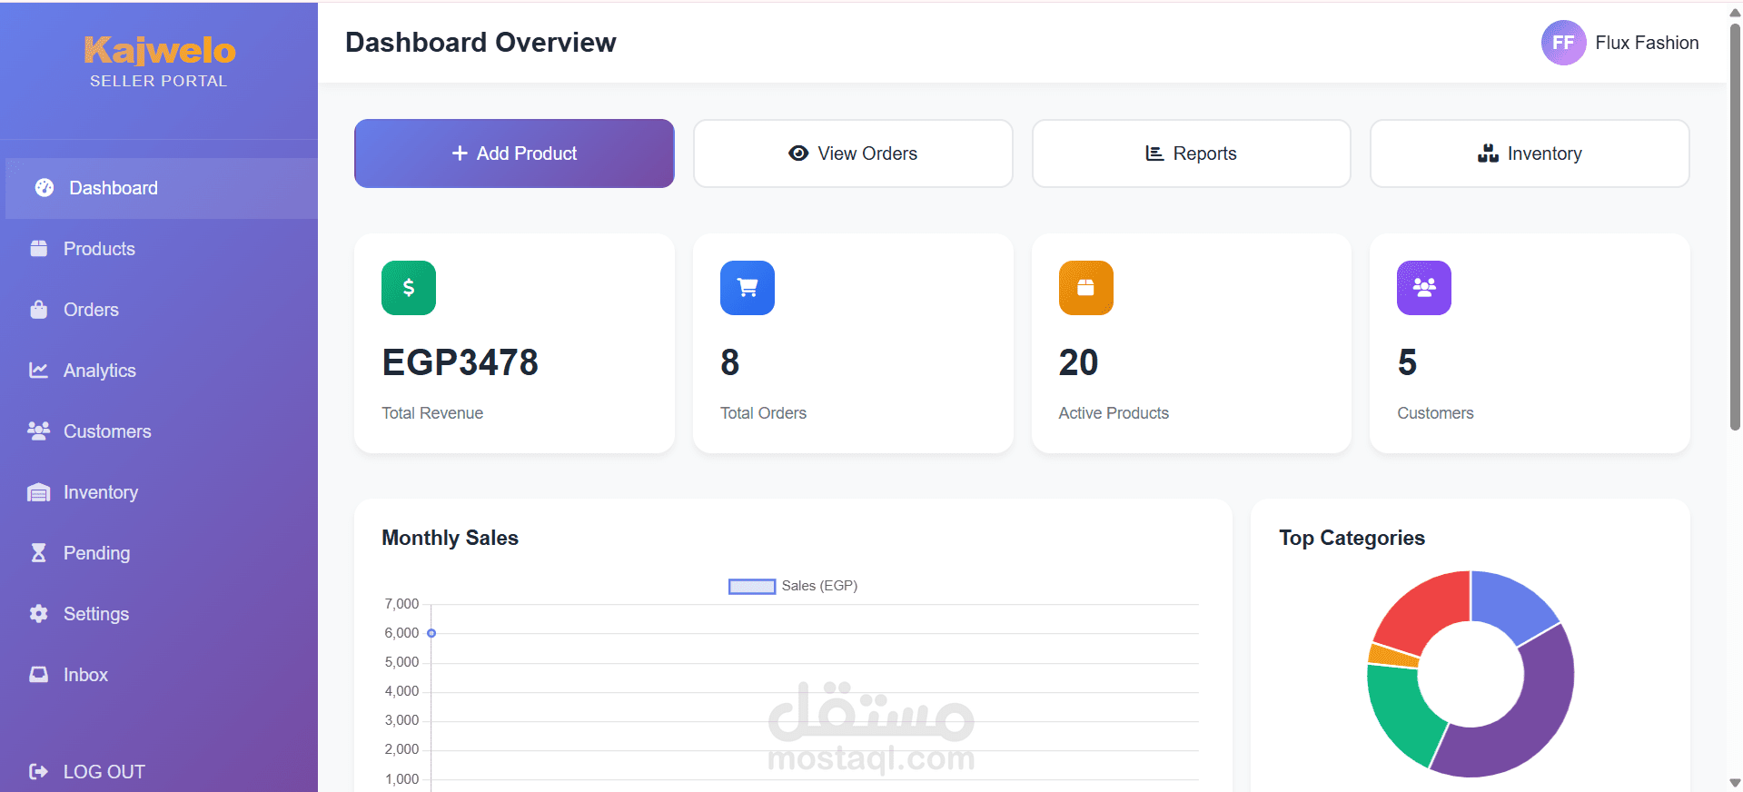Navigate to Customers in the sidebar

(159, 431)
